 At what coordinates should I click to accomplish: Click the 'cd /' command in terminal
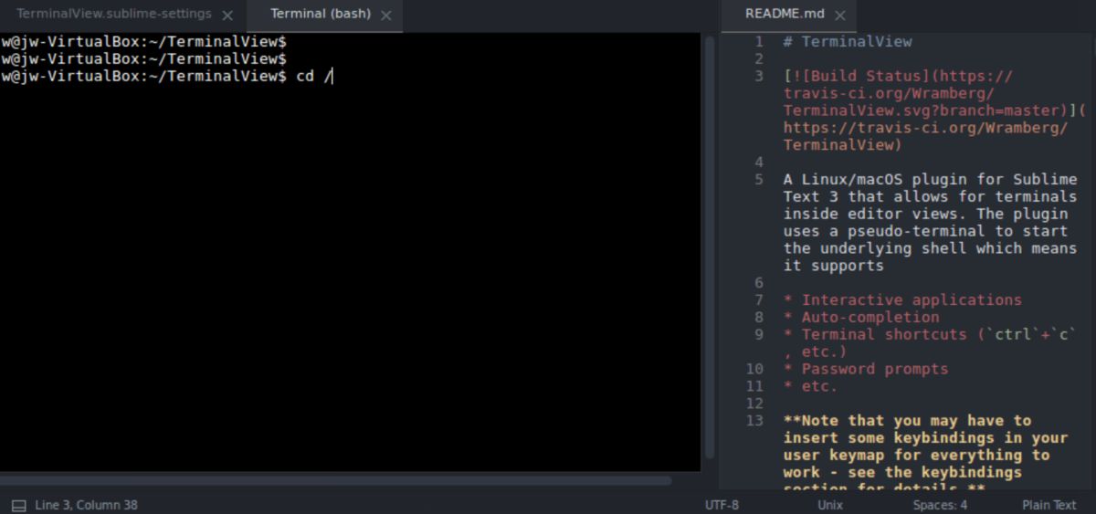314,76
